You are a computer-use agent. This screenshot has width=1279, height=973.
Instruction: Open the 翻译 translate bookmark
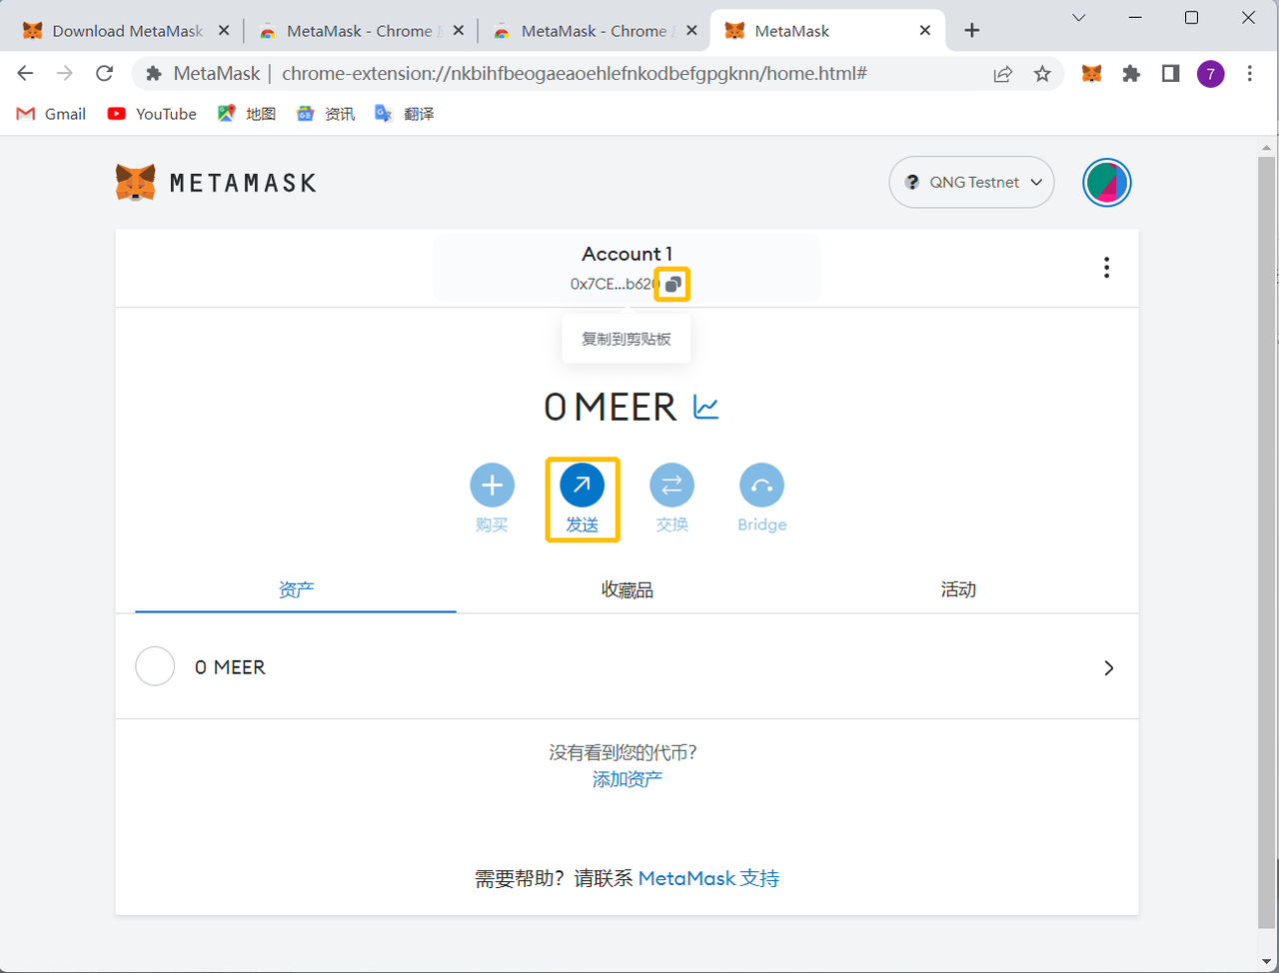point(405,114)
